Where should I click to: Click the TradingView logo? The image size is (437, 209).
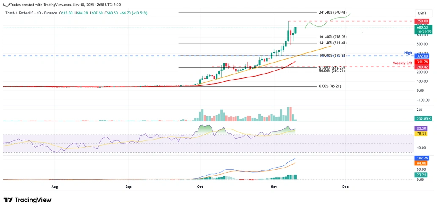pyautogui.click(x=27, y=200)
